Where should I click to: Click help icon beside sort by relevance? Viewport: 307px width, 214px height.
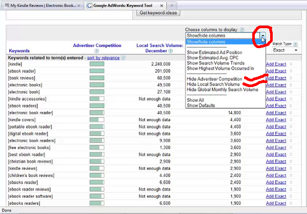[123, 58]
